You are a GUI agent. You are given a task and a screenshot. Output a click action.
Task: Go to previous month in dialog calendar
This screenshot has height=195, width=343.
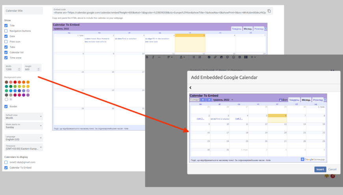click(x=203, y=100)
